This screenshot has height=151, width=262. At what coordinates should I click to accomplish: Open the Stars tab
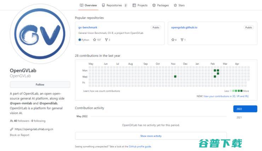point(179,5)
